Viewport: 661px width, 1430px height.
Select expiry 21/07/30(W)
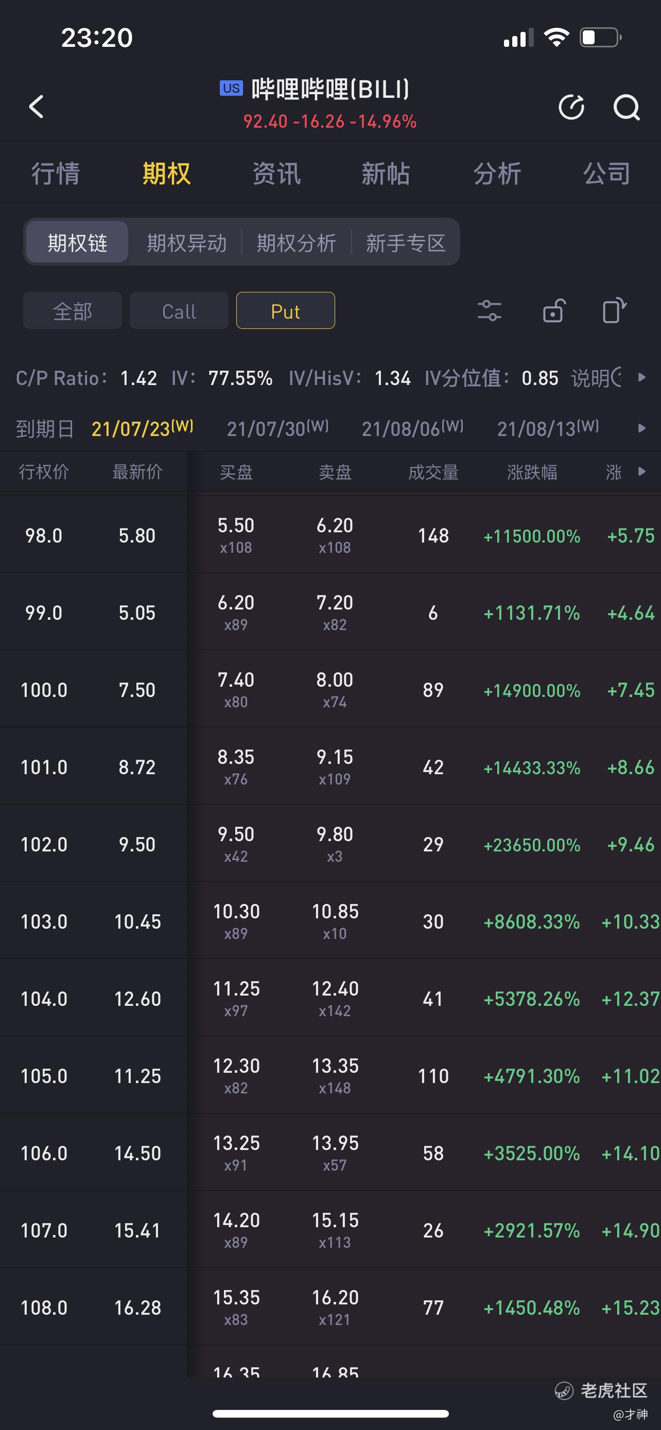(x=278, y=428)
